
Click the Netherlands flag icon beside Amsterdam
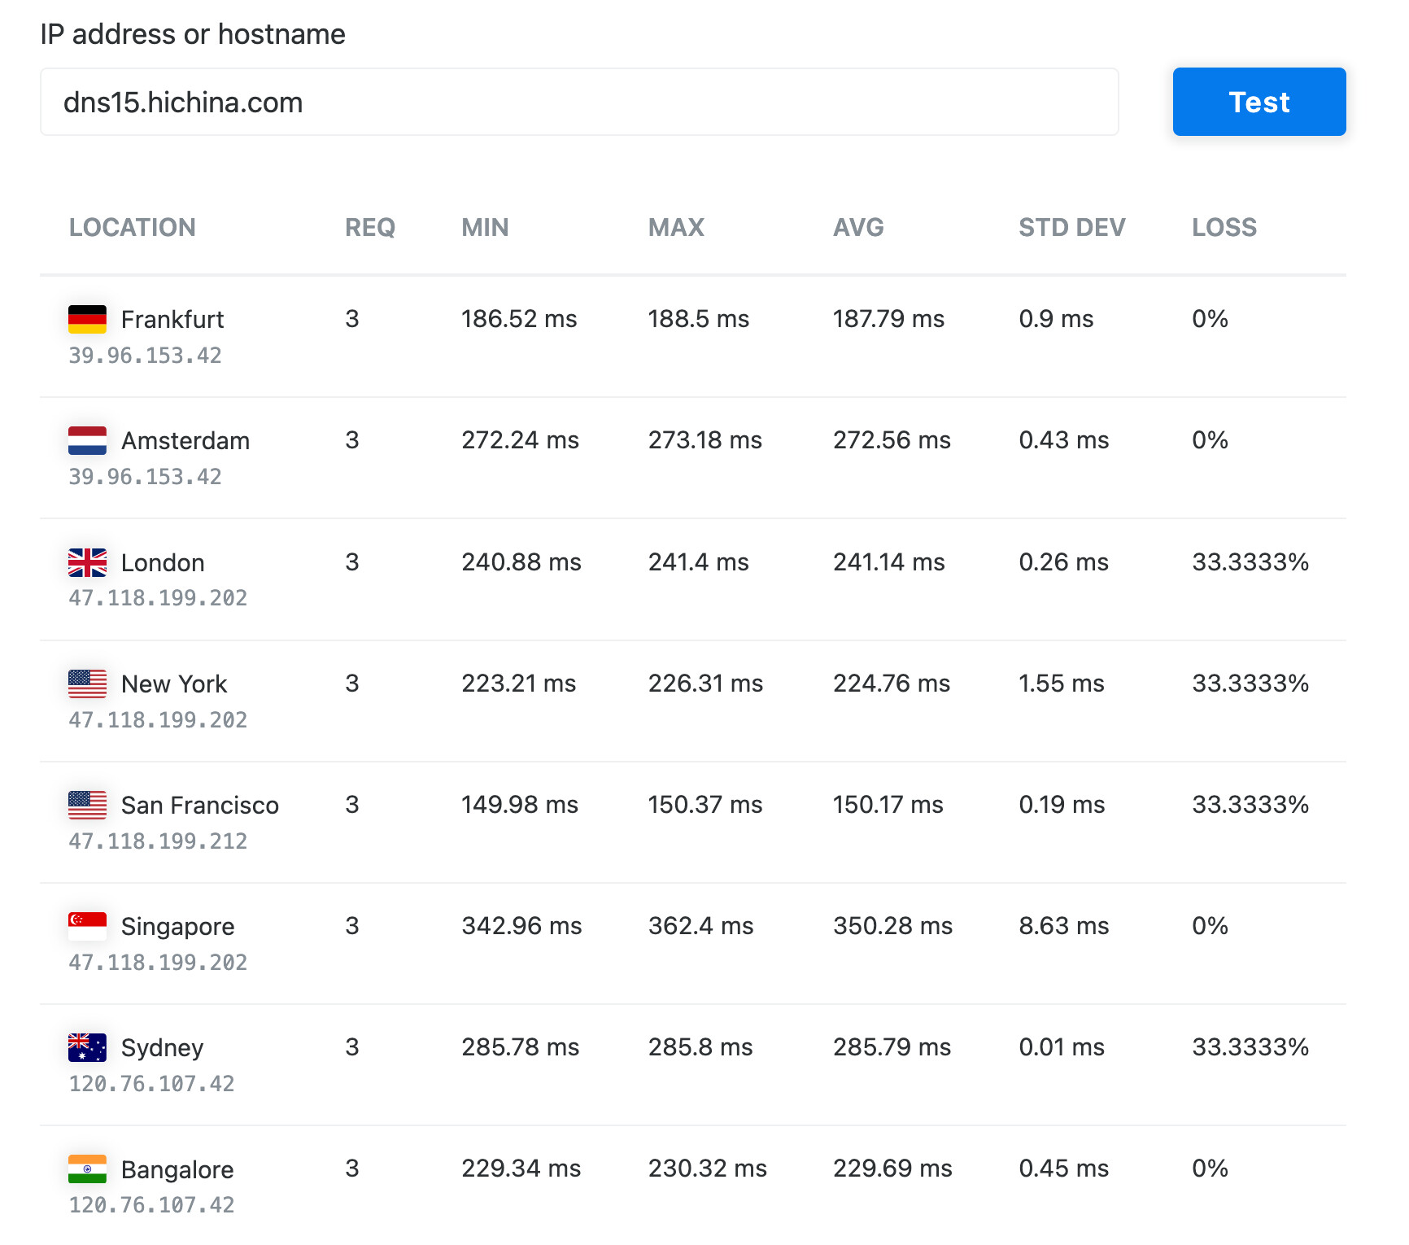[87, 440]
